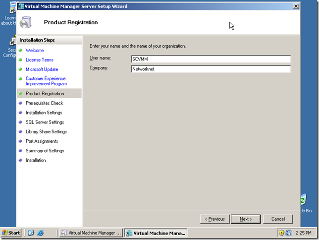Click the green bullet beside License Terms
The image size is (319, 240).
click(20, 60)
